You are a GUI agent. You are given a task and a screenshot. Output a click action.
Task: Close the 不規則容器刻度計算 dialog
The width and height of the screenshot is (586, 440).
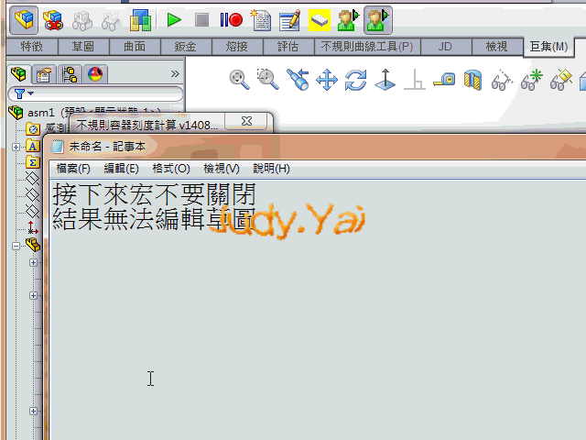246,121
